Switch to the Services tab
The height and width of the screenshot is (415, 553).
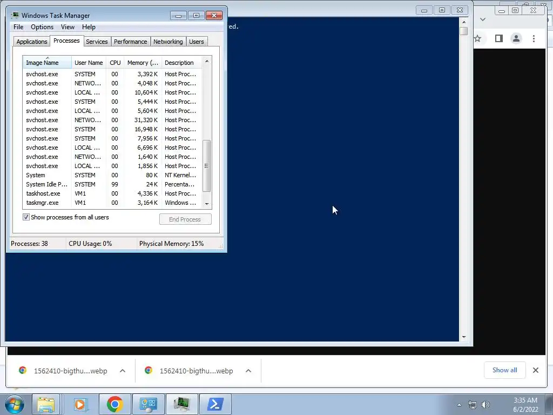pos(97,42)
